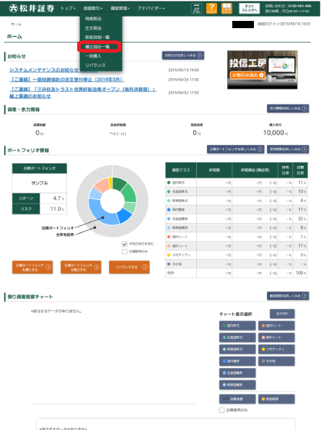Expand the トップ dropdown menu
This screenshot has height=430, width=321.
(68, 9)
